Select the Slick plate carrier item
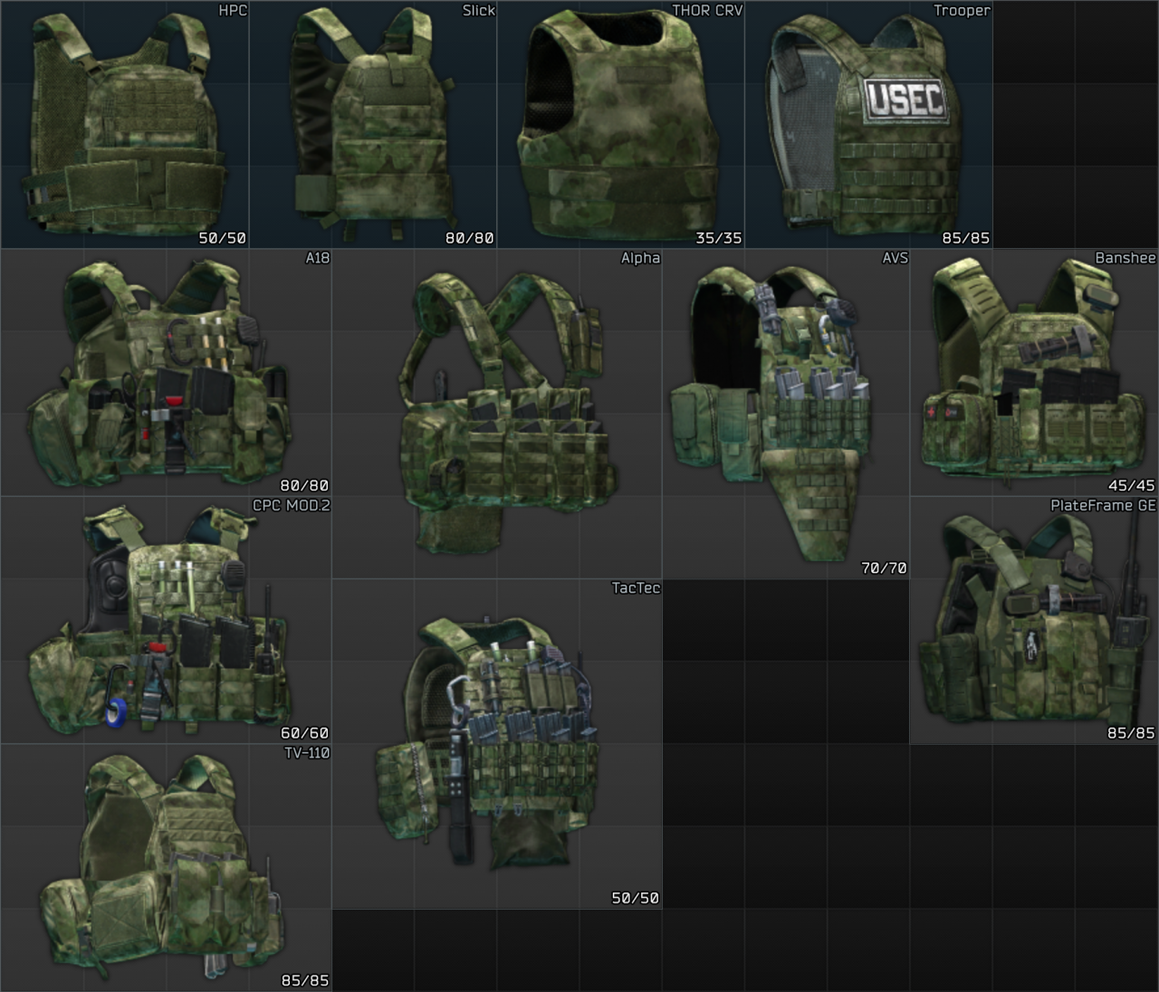The height and width of the screenshot is (992, 1159). pos(373,124)
